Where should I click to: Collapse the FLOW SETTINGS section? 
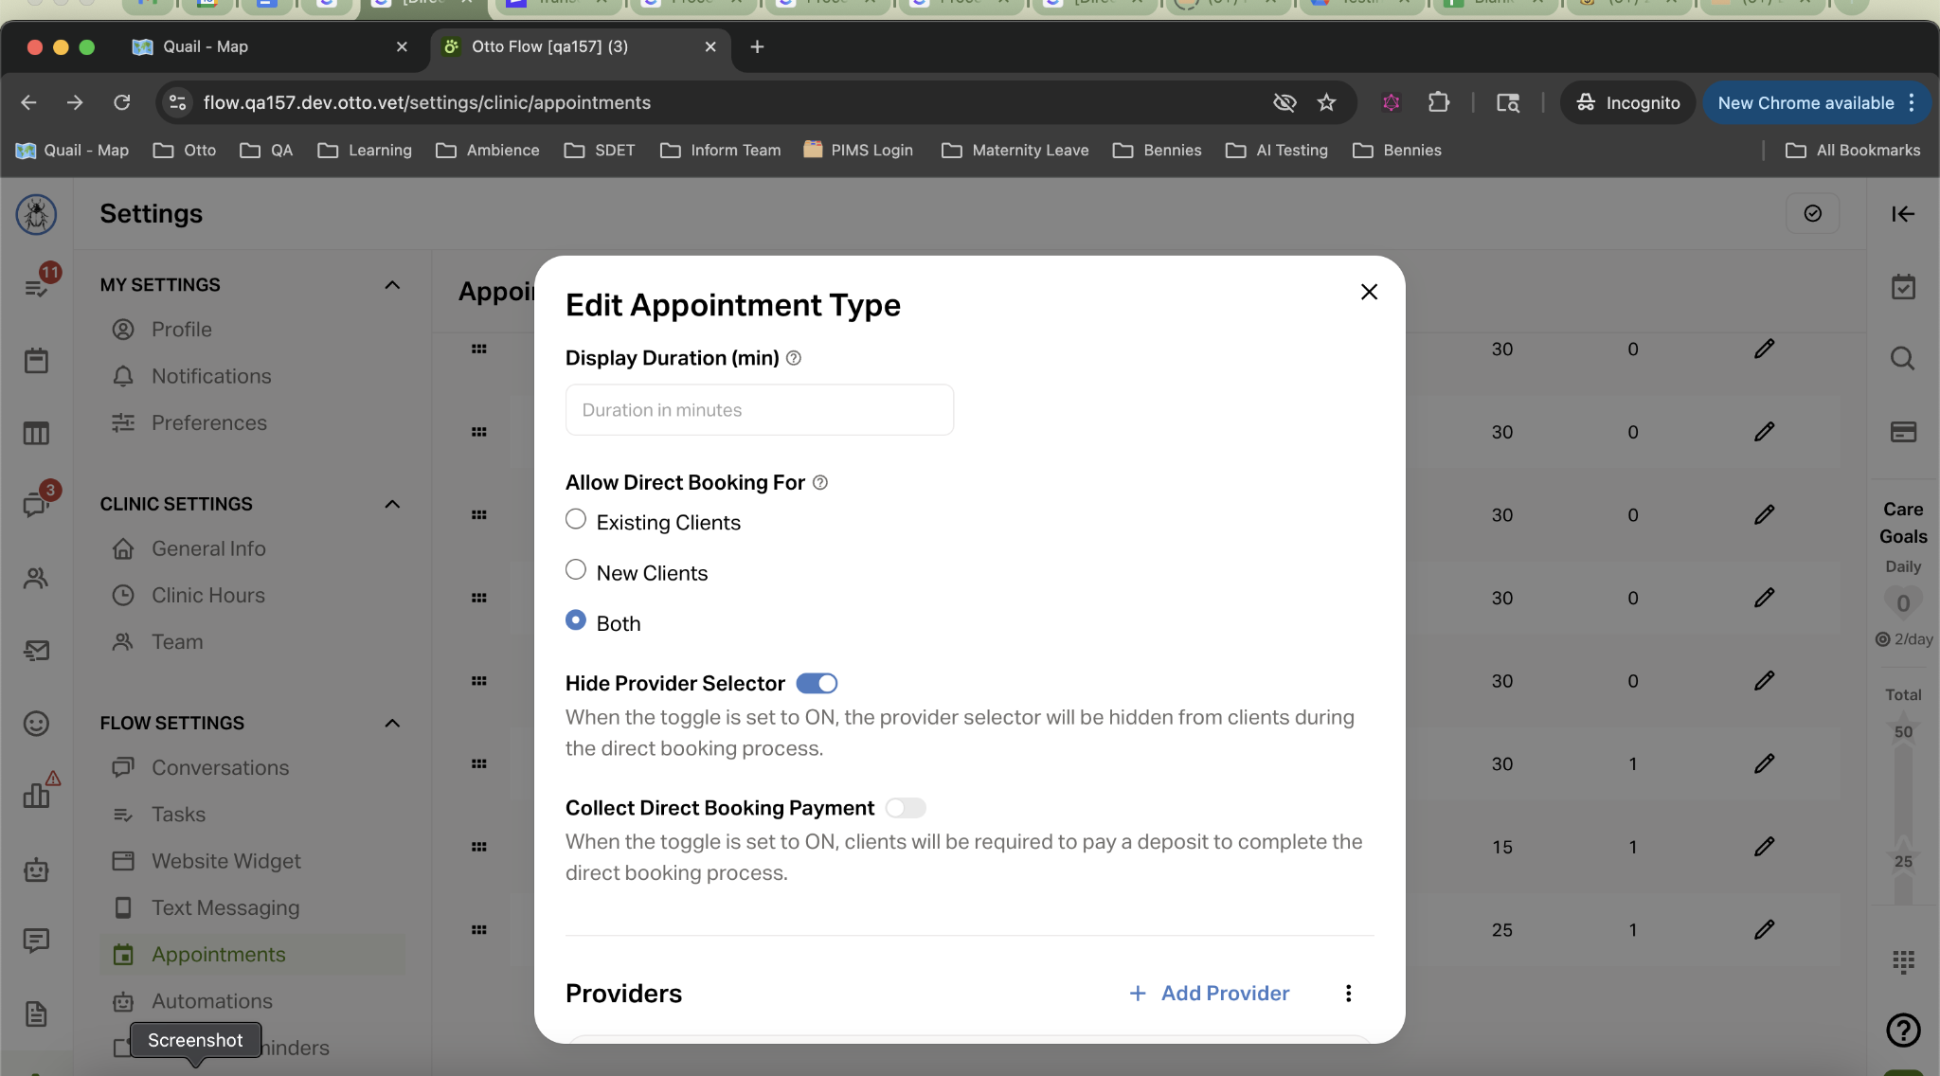pyautogui.click(x=392, y=724)
